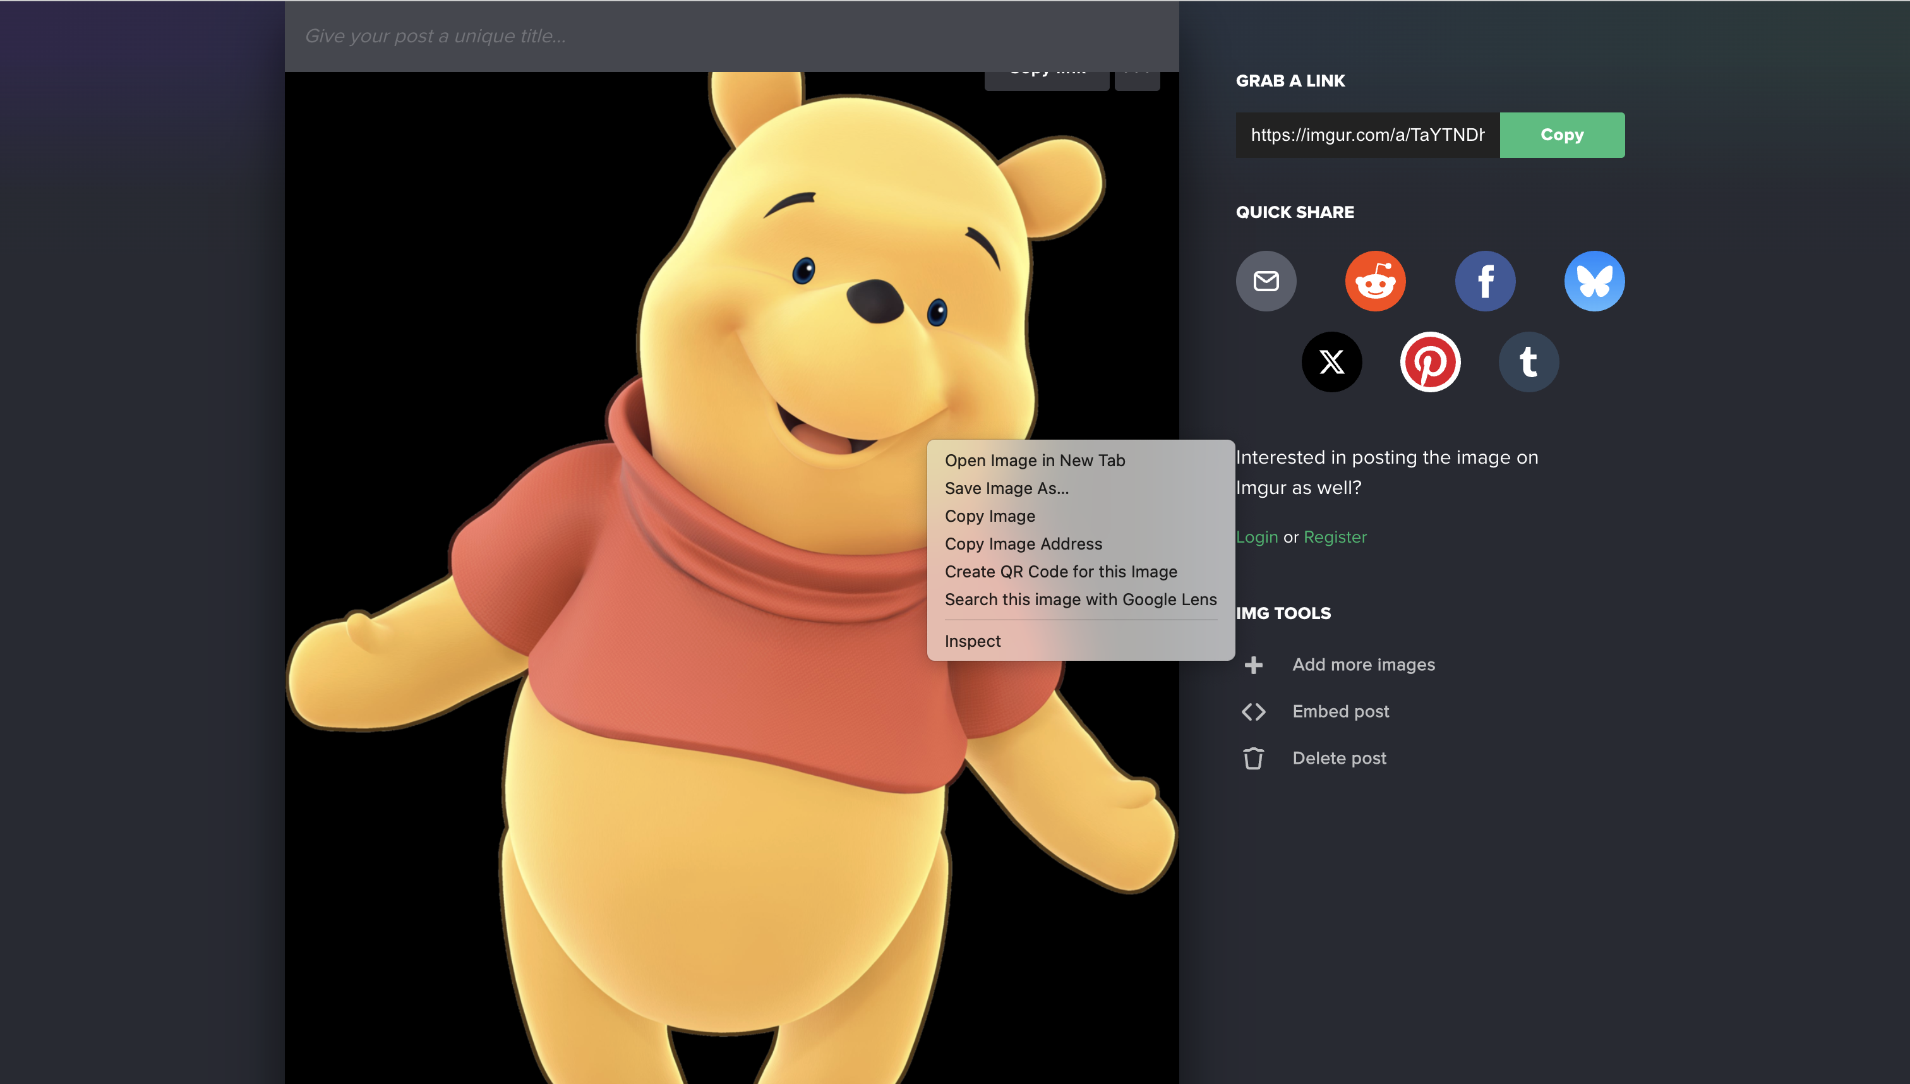This screenshot has height=1084, width=1910.
Task: Click the green Copy button
Action: tap(1561, 135)
